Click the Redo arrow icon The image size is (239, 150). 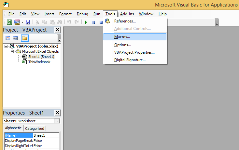click(77, 22)
